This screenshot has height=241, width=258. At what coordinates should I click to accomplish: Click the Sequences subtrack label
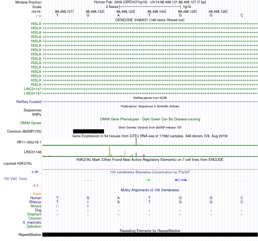[32, 110]
